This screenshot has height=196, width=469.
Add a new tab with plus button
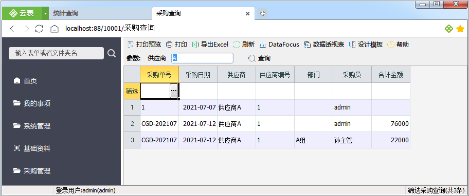(x=263, y=13)
